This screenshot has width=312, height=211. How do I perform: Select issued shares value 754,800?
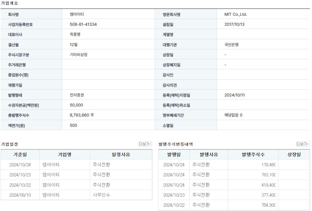(x=269, y=205)
